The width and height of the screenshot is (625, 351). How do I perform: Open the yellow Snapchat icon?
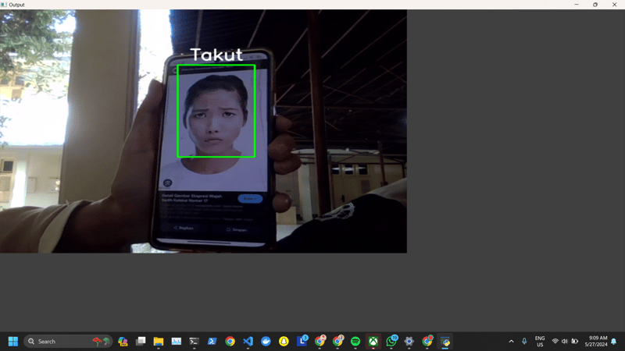click(x=284, y=342)
